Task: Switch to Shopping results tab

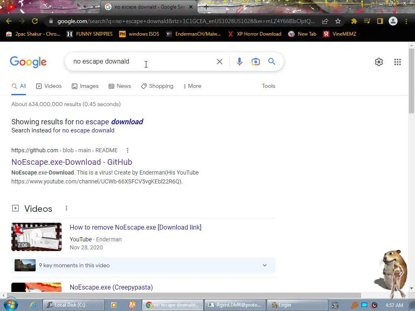Action: [x=157, y=86]
